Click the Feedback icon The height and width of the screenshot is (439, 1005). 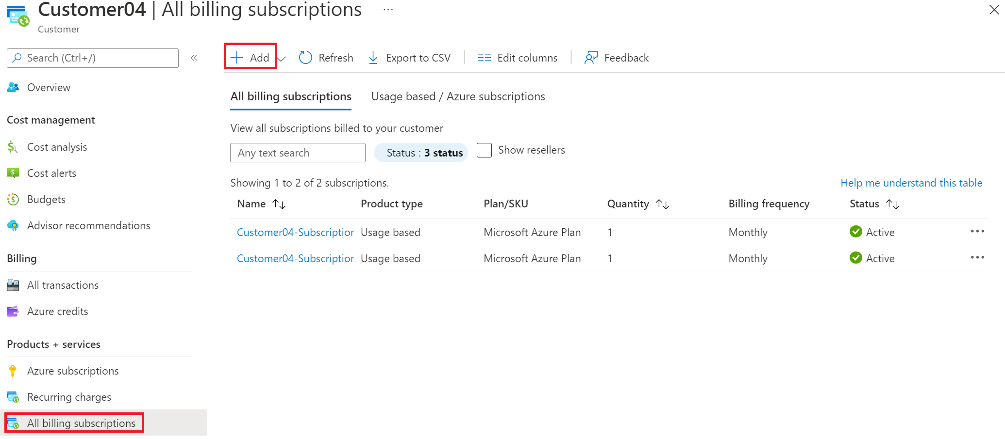(591, 58)
